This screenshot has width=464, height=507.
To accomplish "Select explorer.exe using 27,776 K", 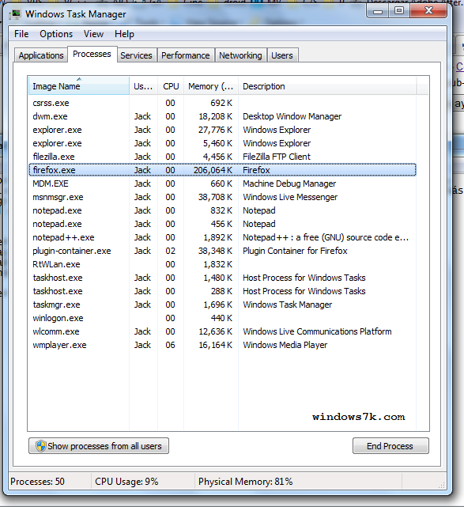I will (222, 130).
